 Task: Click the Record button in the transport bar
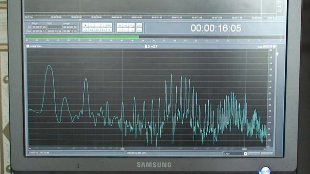(109, 30)
